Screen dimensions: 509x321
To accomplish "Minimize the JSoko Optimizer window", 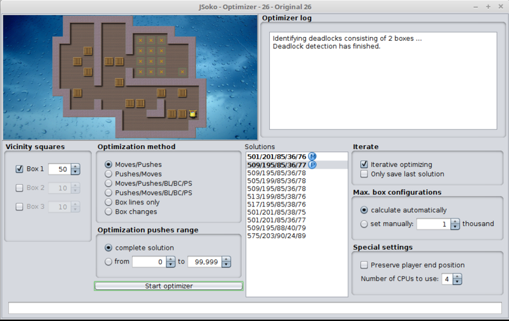I will click(x=476, y=7).
